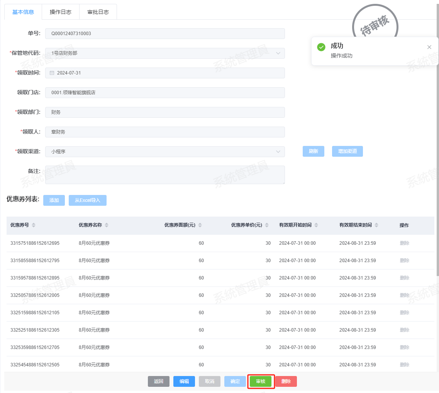
Task: Open the 审批日志 tab
Action: coord(98,12)
